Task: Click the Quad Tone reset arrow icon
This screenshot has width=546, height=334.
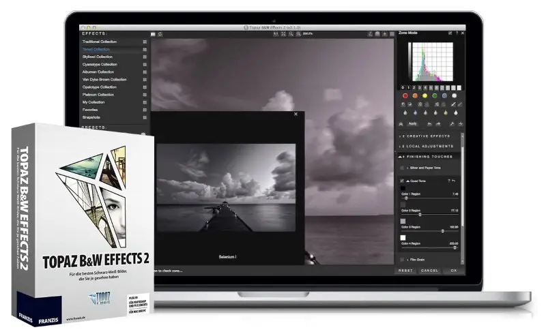Action: point(454,181)
